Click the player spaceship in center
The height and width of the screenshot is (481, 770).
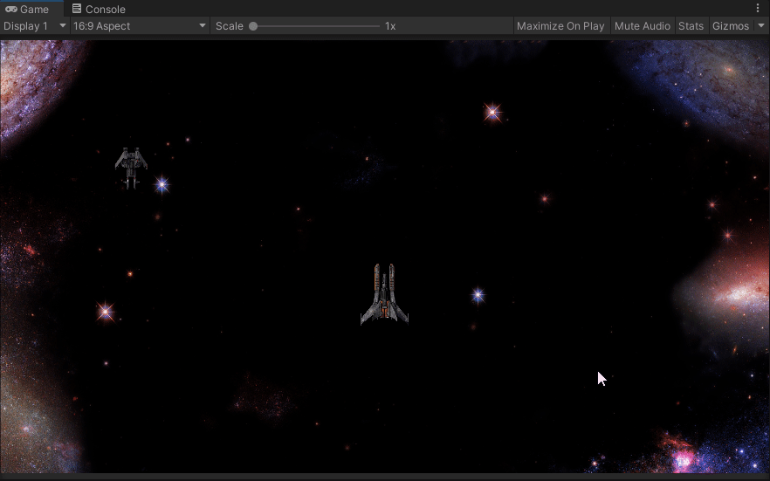384,294
